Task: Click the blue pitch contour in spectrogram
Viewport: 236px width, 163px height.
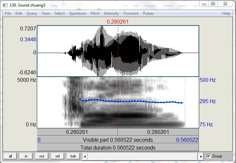Action: pyautogui.click(x=131, y=101)
